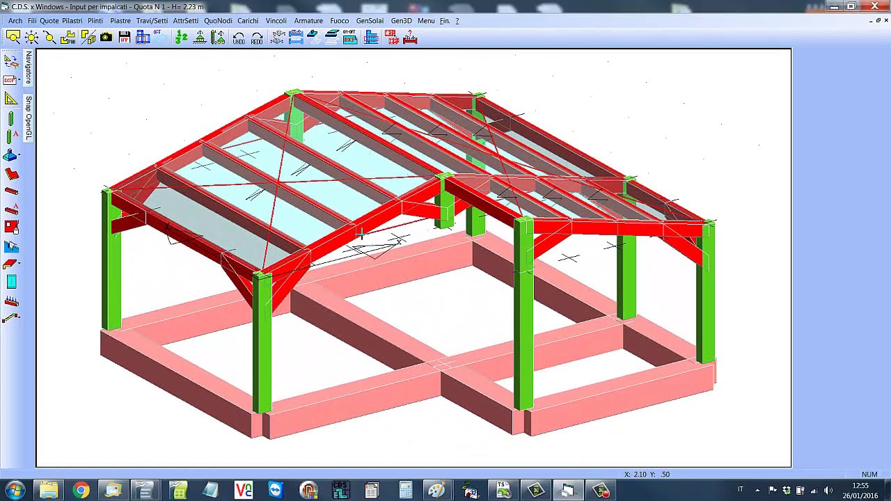The height and width of the screenshot is (501, 891).
Task: Toggle the OFF plane visibility icon
Action: click(161, 38)
